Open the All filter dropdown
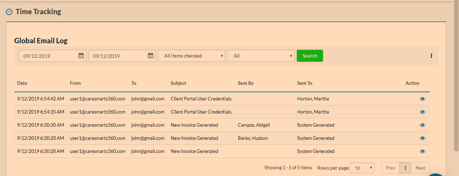Screen dimensions: 459x176 [261, 56]
